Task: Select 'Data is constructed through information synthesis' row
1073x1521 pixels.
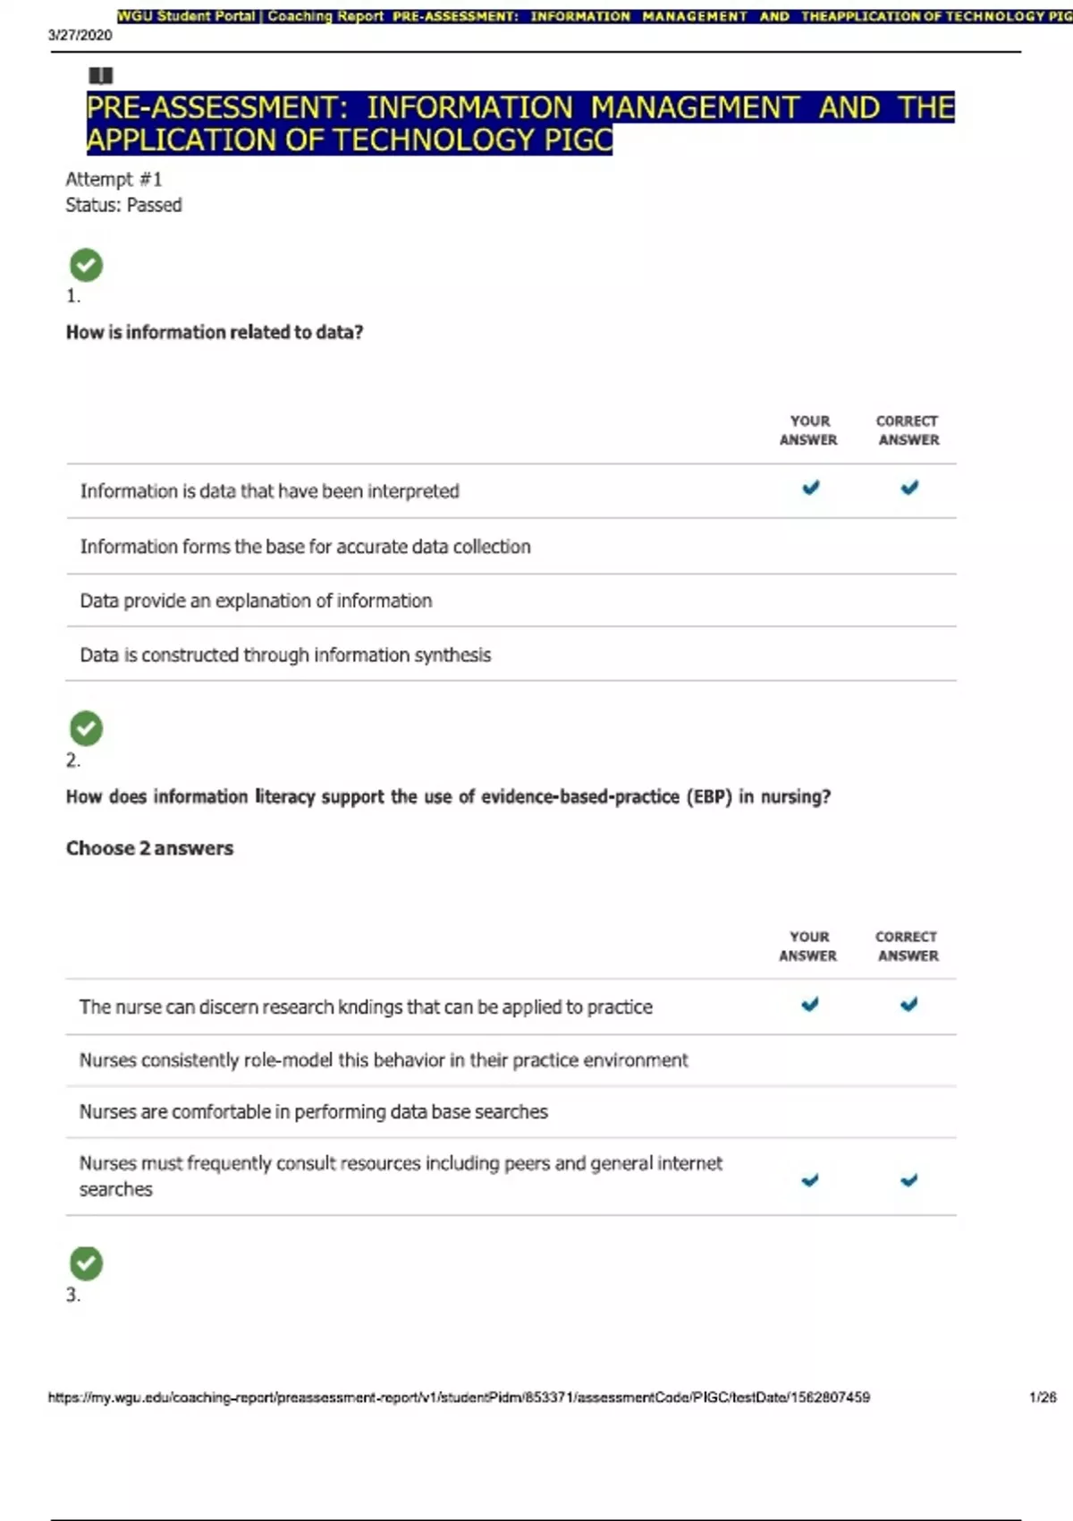Action: [511, 654]
